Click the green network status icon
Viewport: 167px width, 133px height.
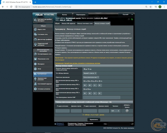(132, 19)
